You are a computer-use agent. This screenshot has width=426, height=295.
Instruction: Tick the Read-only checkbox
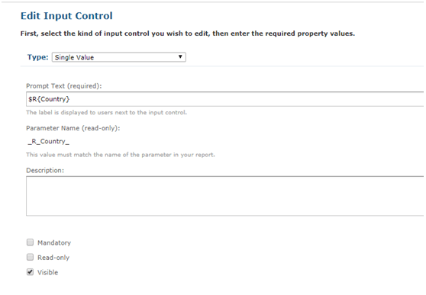(30, 257)
